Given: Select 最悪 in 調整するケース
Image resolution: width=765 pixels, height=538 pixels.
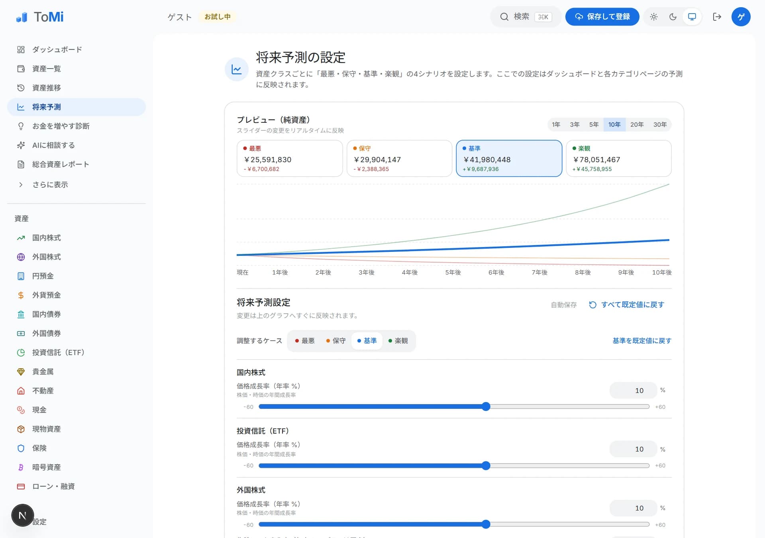Looking at the screenshot, I should (305, 341).
